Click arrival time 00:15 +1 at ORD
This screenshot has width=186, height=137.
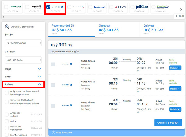[x=143, y=104]
